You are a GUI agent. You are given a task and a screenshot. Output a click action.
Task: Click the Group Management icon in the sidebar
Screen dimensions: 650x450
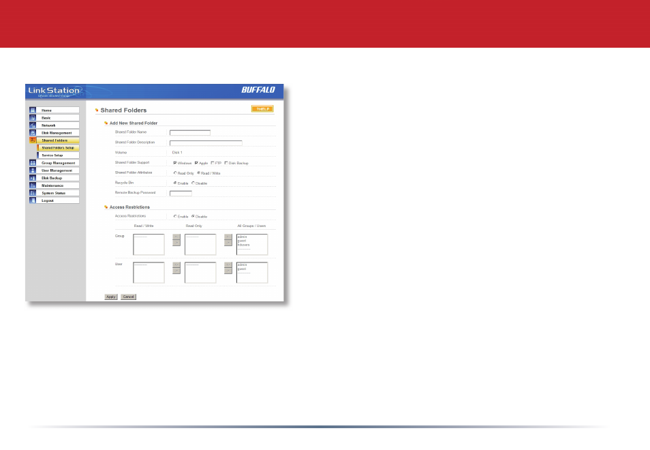click(33, 163)
